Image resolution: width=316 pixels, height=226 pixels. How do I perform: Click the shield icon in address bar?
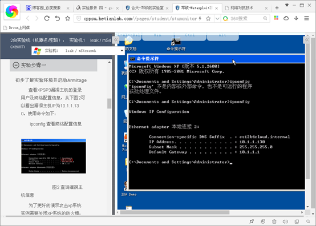79,18
